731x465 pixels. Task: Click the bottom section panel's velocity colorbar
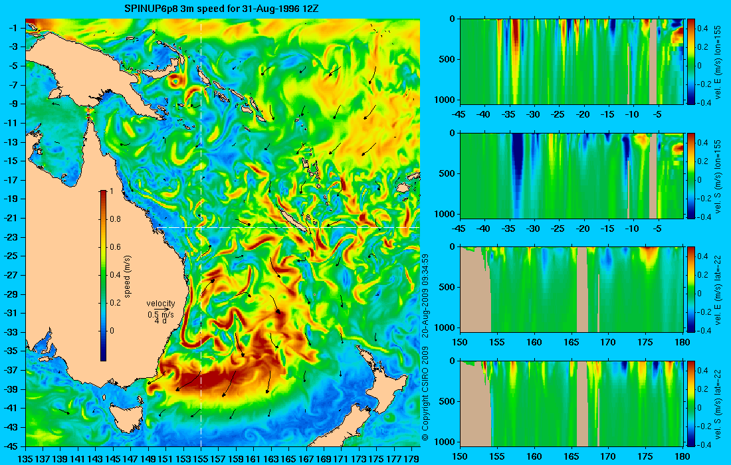(691, 403)
